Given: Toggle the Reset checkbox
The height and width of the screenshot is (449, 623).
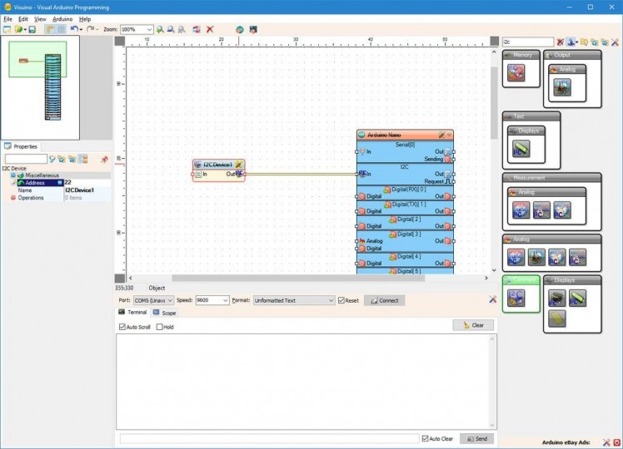Looking at the screenshot, I should pos(341,300).
